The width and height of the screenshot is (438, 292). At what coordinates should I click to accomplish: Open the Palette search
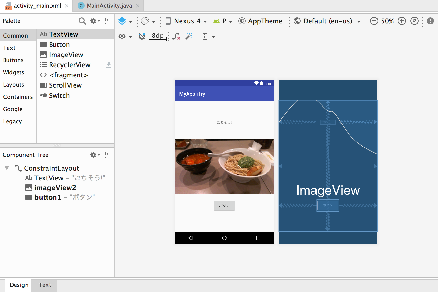pos(82,21)
